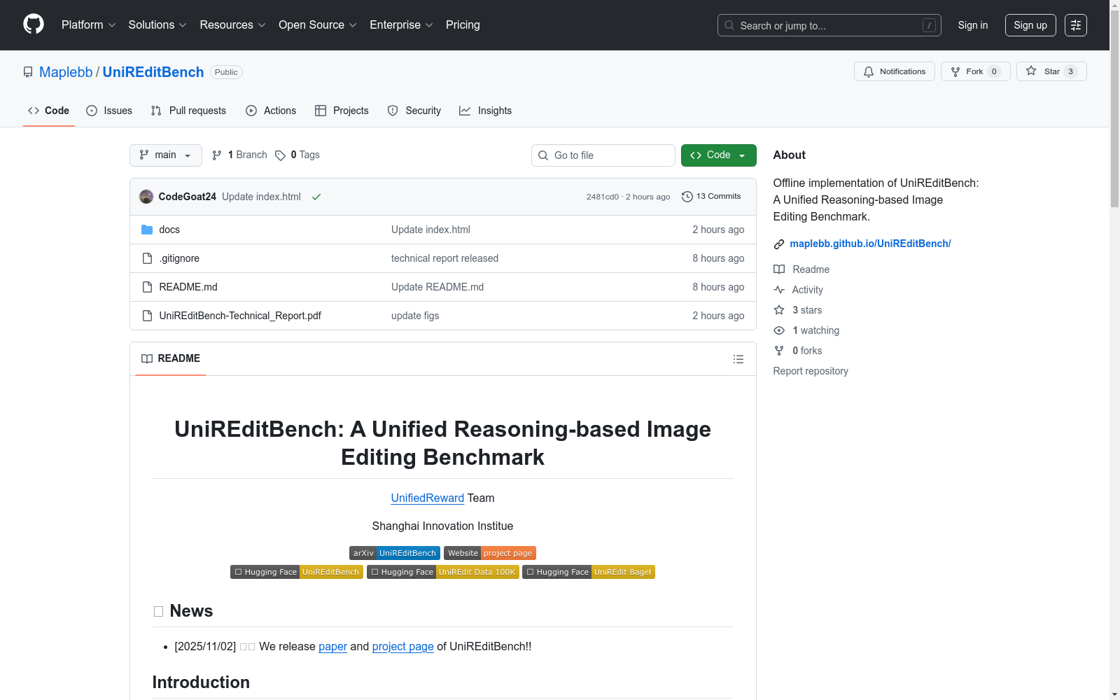
Task: Star the UniREditBench repository
Action: pos(1051,71)
